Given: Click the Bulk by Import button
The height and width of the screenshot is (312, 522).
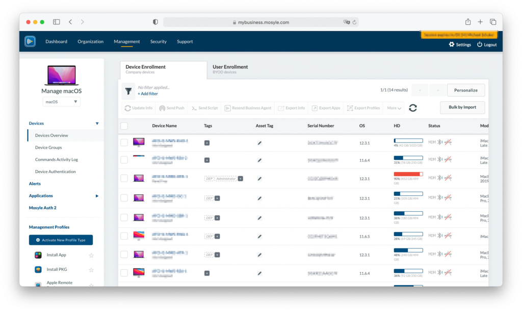Looking at the screenshot, I should (x=462, y=107).
